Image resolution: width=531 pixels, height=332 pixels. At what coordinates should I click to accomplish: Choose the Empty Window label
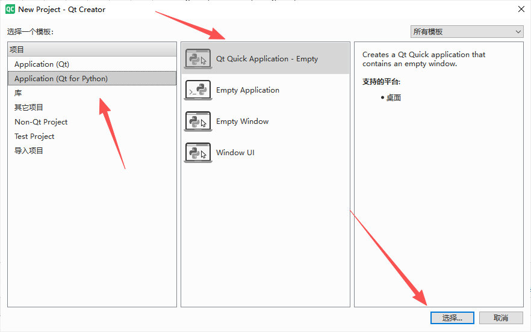242,121
